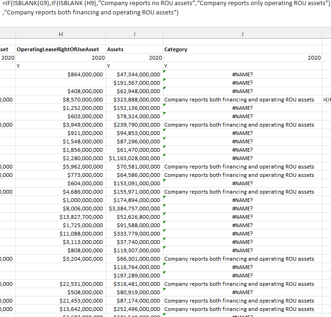Select column I header
The width and height of the screenshot is (331, 317).
[x=135, y=34]
